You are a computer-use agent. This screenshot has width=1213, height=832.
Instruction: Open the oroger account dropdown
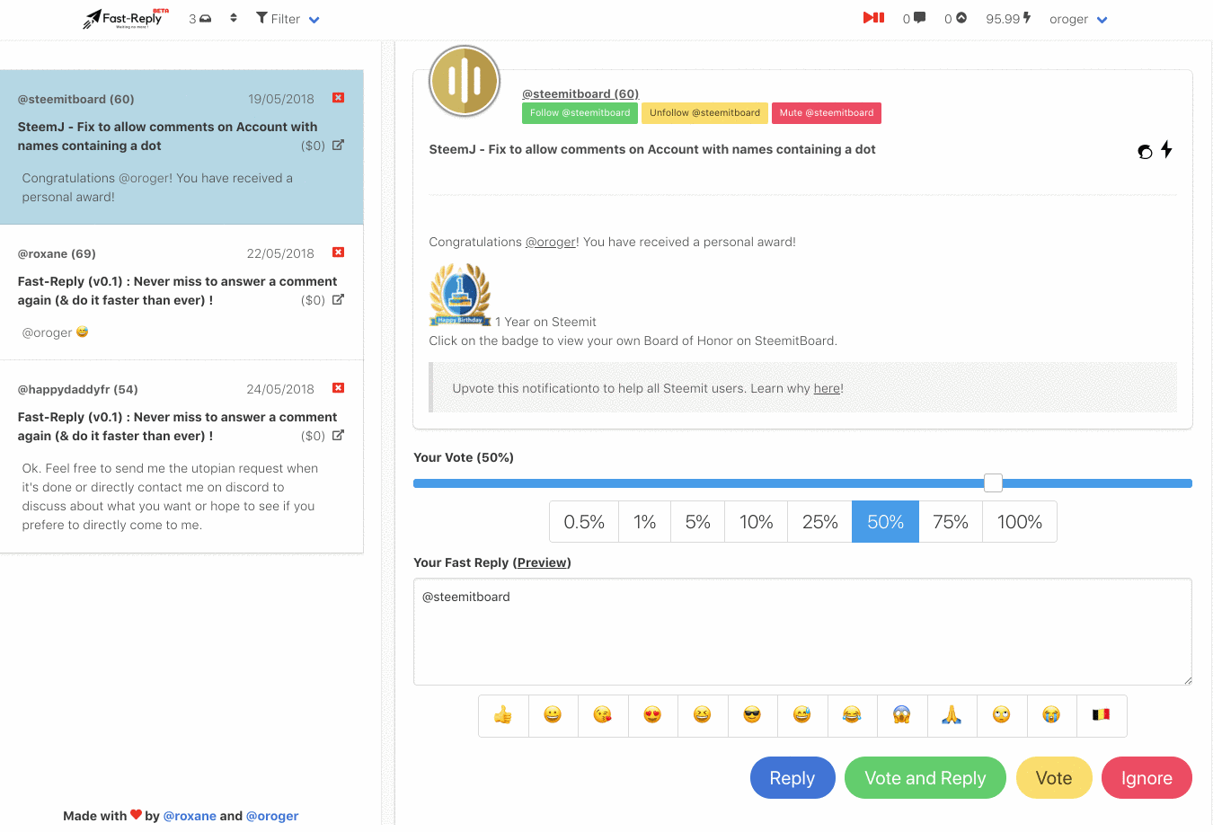(1078, 19)
